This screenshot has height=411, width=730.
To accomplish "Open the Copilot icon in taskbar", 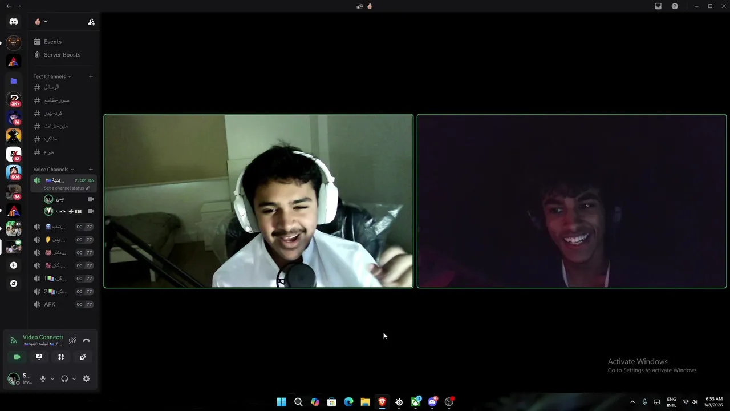I will coord(315,402).
